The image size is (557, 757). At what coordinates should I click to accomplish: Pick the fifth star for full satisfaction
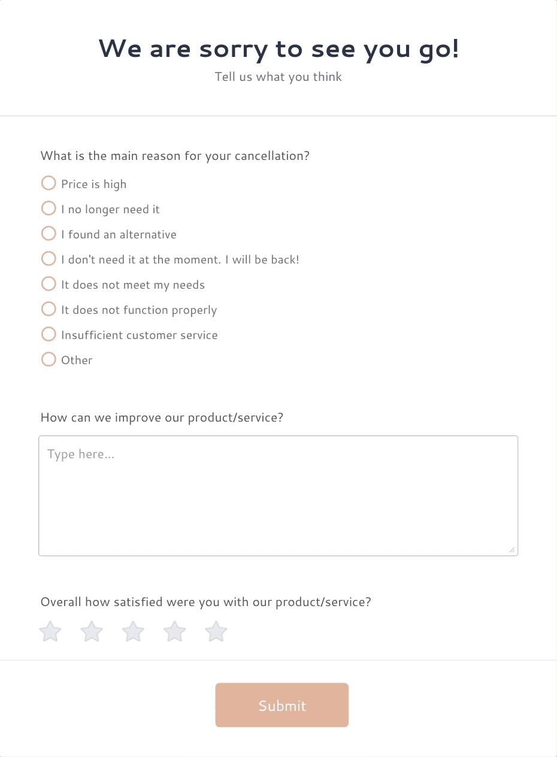(216, 631)
